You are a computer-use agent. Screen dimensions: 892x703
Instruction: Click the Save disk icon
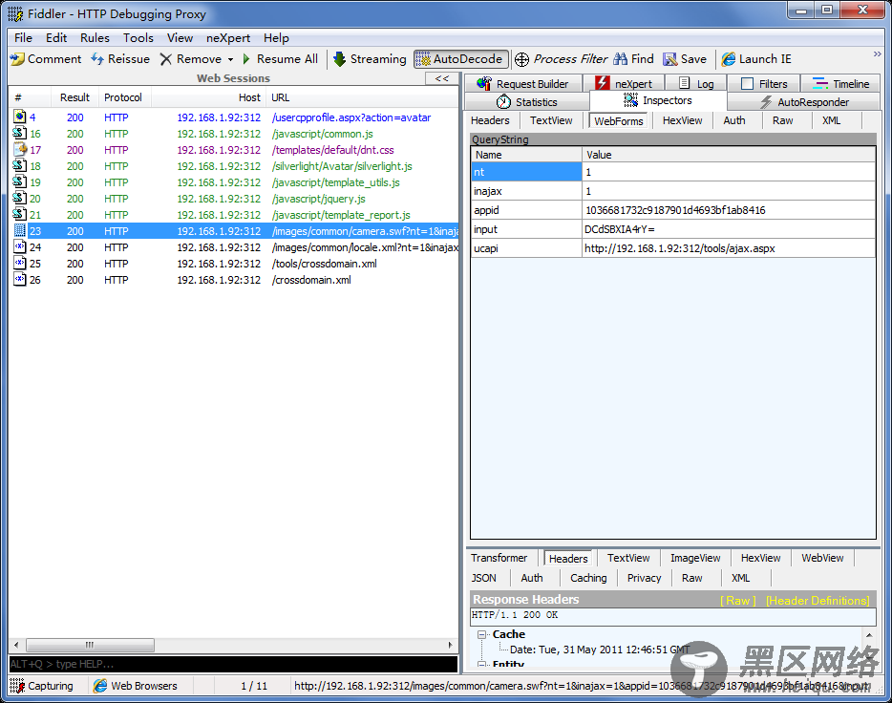[670, 59]
